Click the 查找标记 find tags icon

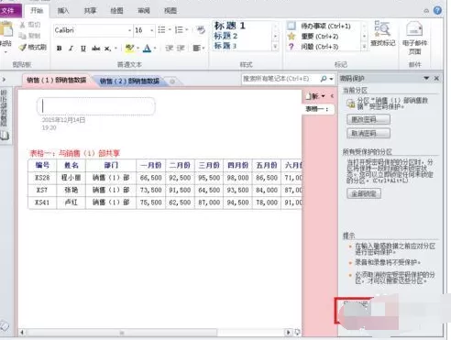[383, 34]
